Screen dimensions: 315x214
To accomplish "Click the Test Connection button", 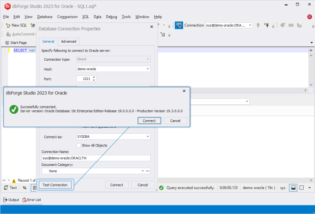I will 55,185.
